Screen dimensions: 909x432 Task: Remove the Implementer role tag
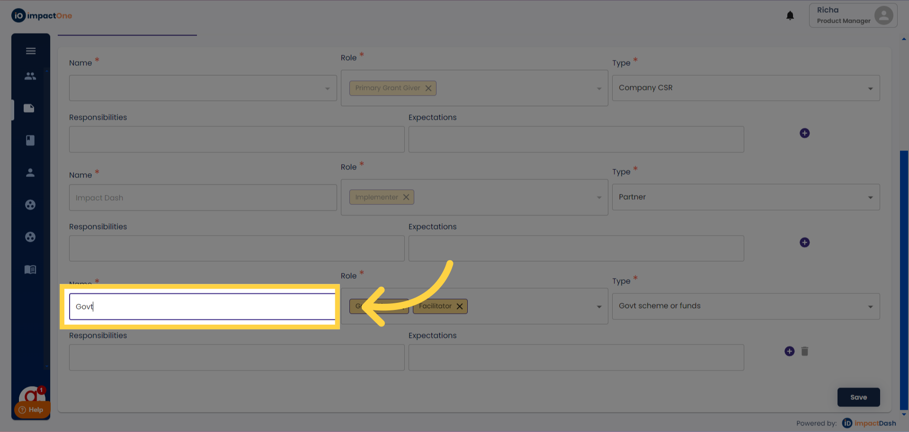pyautogui.click(x=406, y=197)
